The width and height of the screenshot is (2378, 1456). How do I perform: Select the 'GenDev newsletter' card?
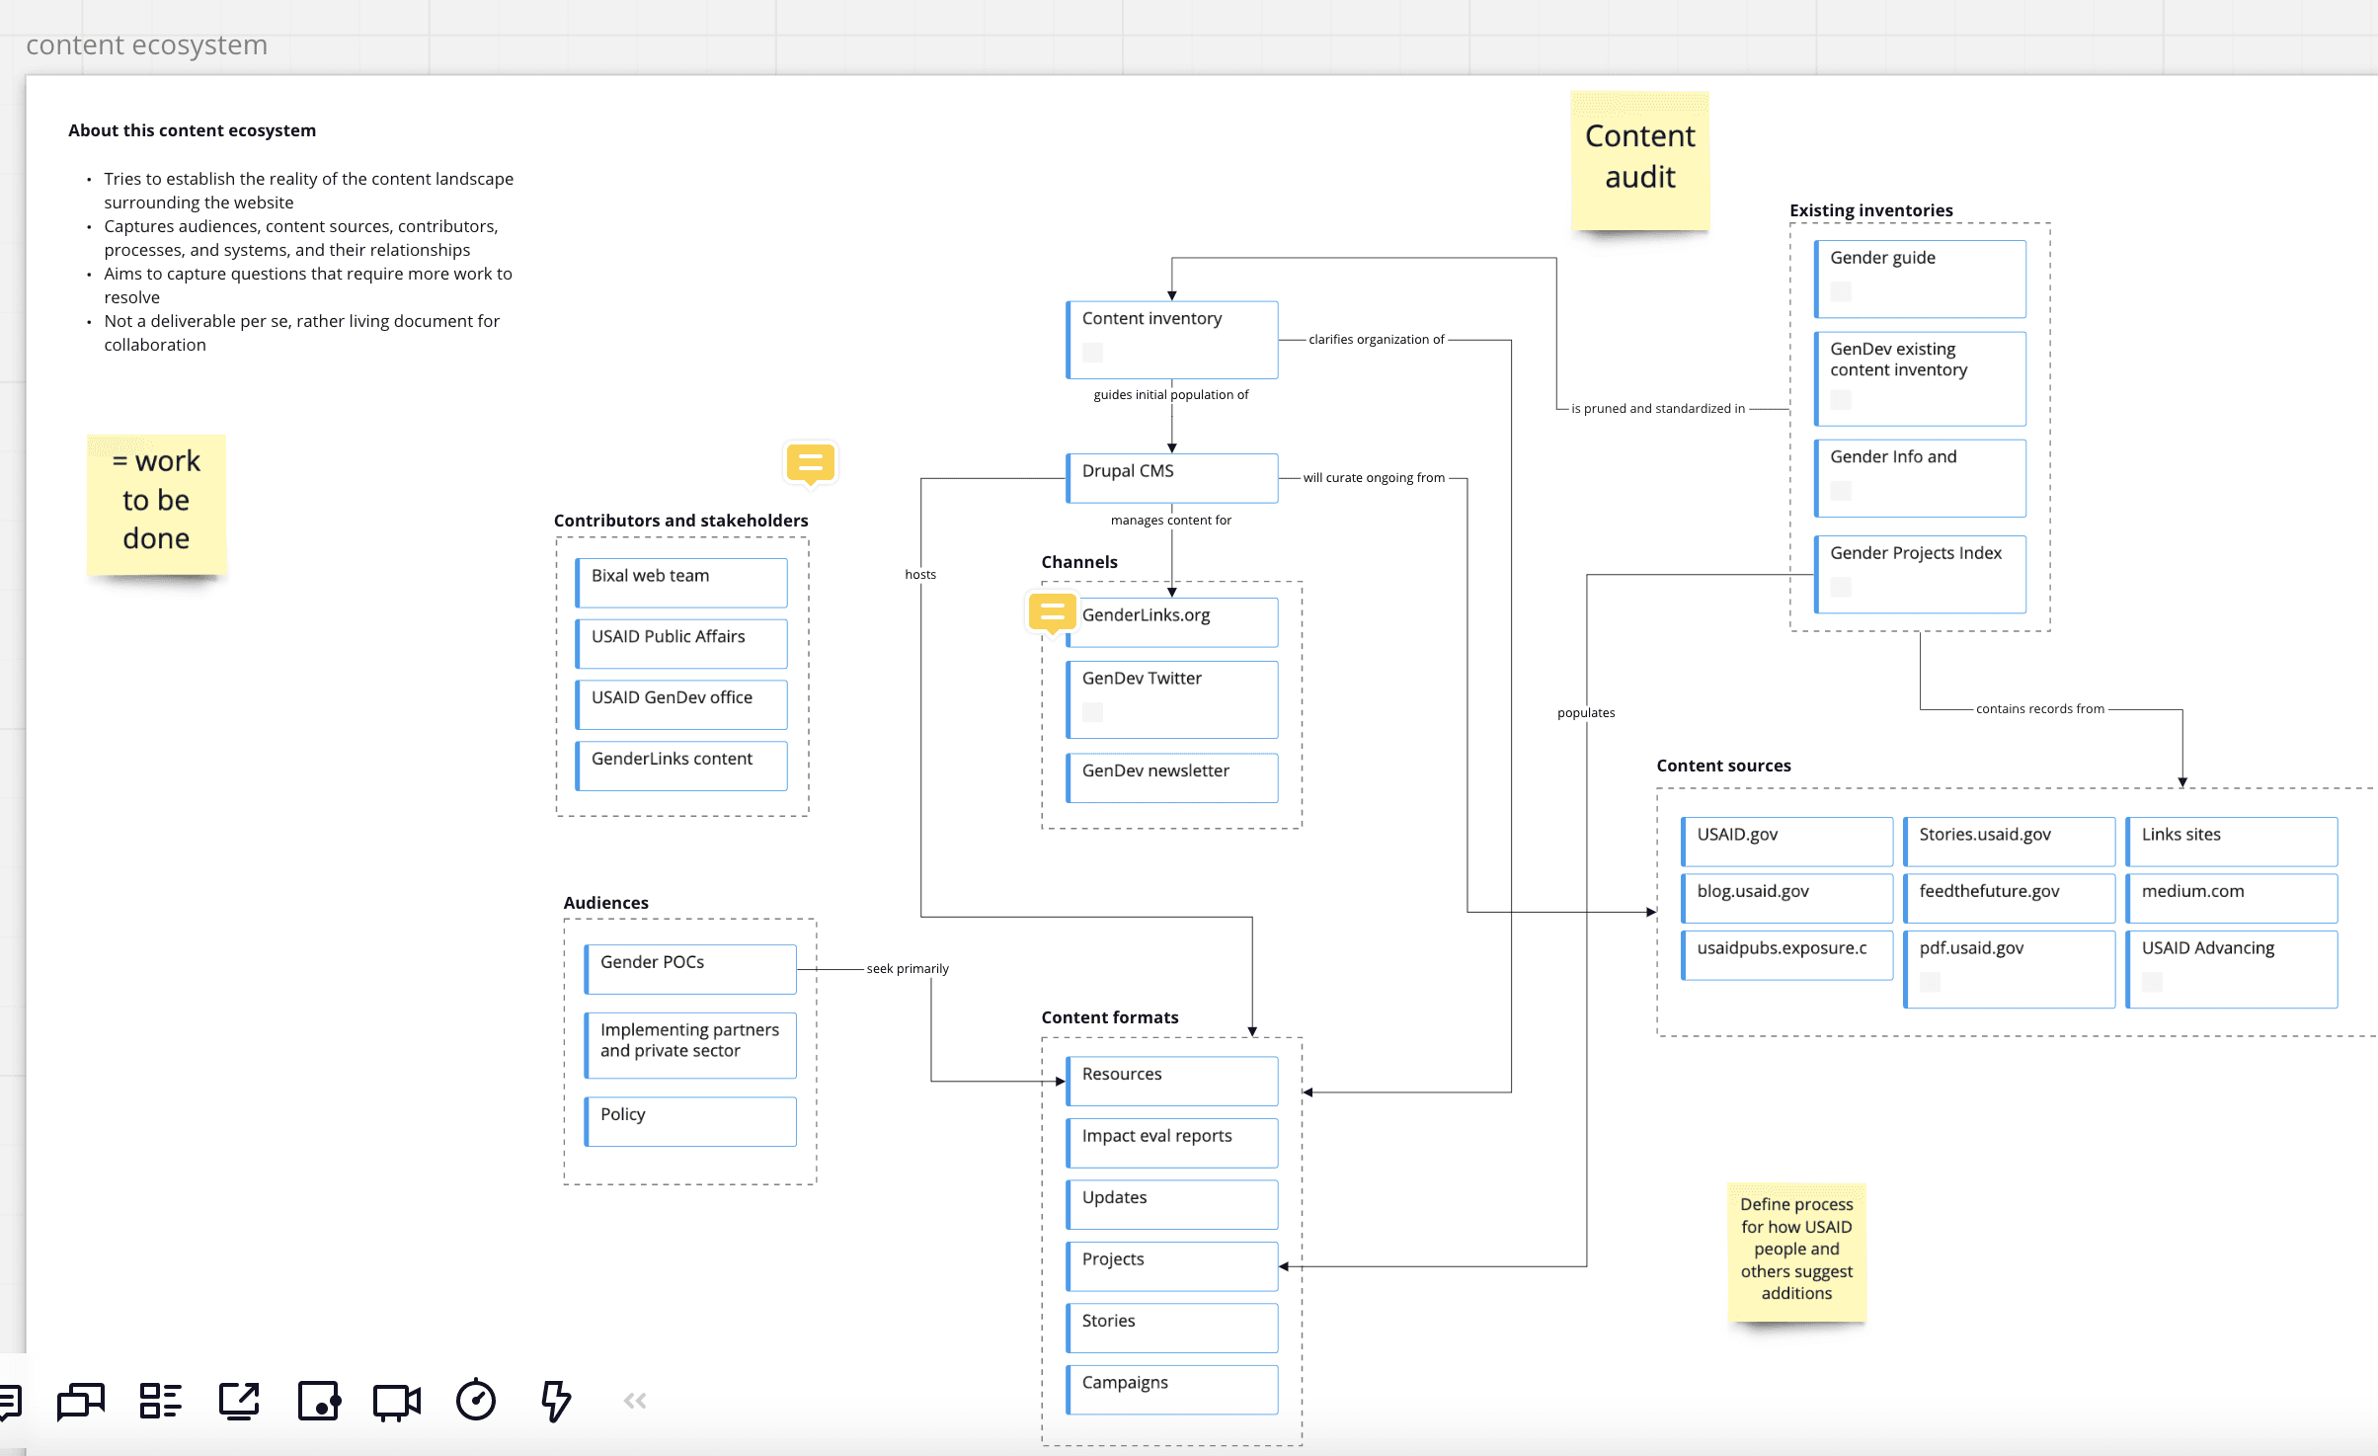[1172, 778]
